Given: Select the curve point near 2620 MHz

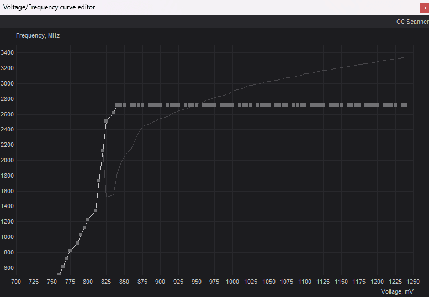Looking at the screenshot, I should tap(113, 113).
